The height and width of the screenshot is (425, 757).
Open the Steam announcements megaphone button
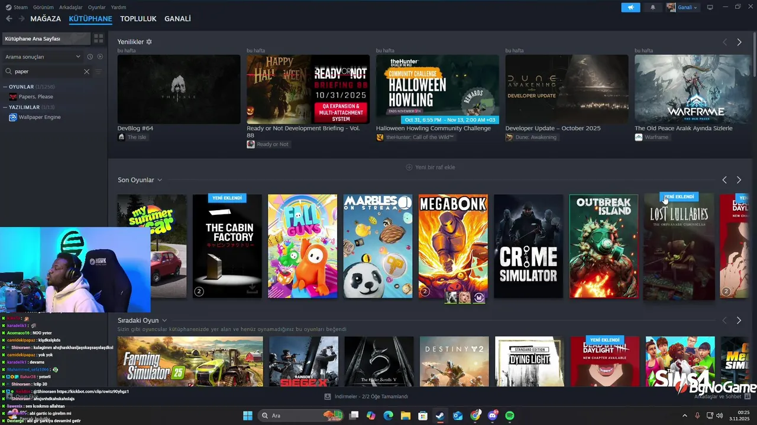click(x=630, y=7)
